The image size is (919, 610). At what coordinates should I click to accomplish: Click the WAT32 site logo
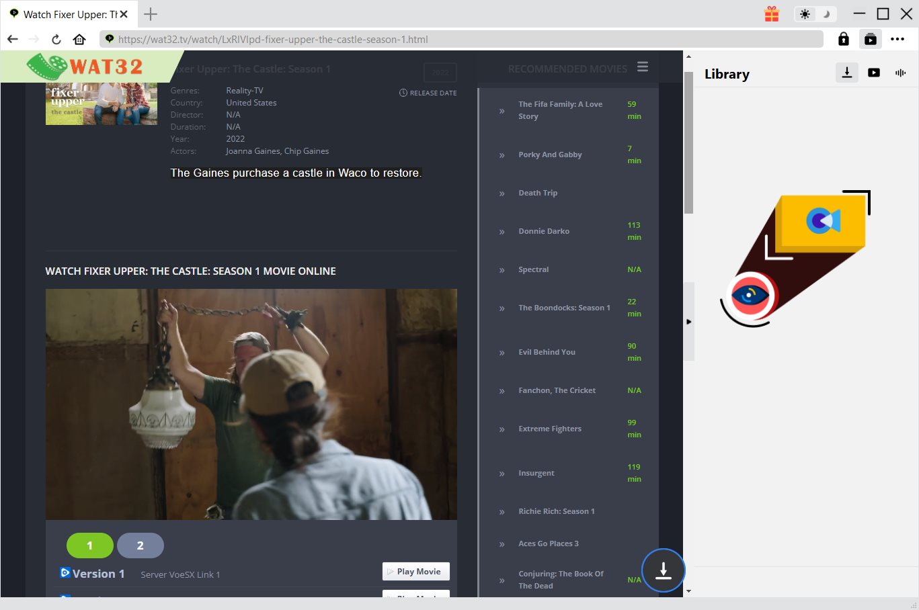point(86,67)
